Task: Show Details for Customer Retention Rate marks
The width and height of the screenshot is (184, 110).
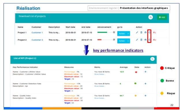Action: click(100, 86)
